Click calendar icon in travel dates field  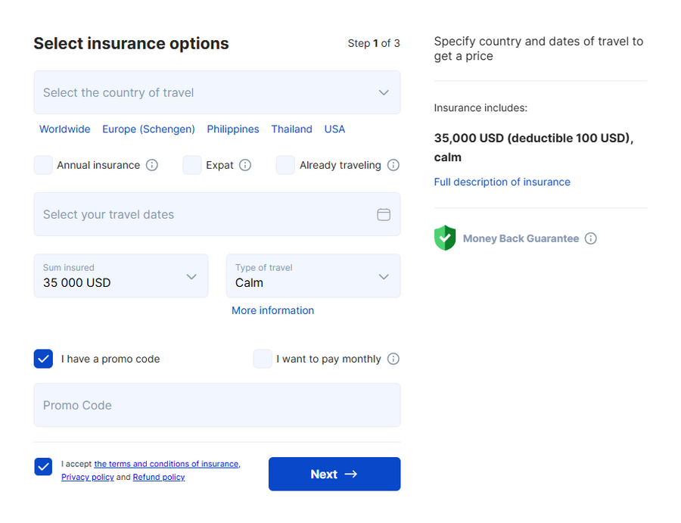(384, 214)
